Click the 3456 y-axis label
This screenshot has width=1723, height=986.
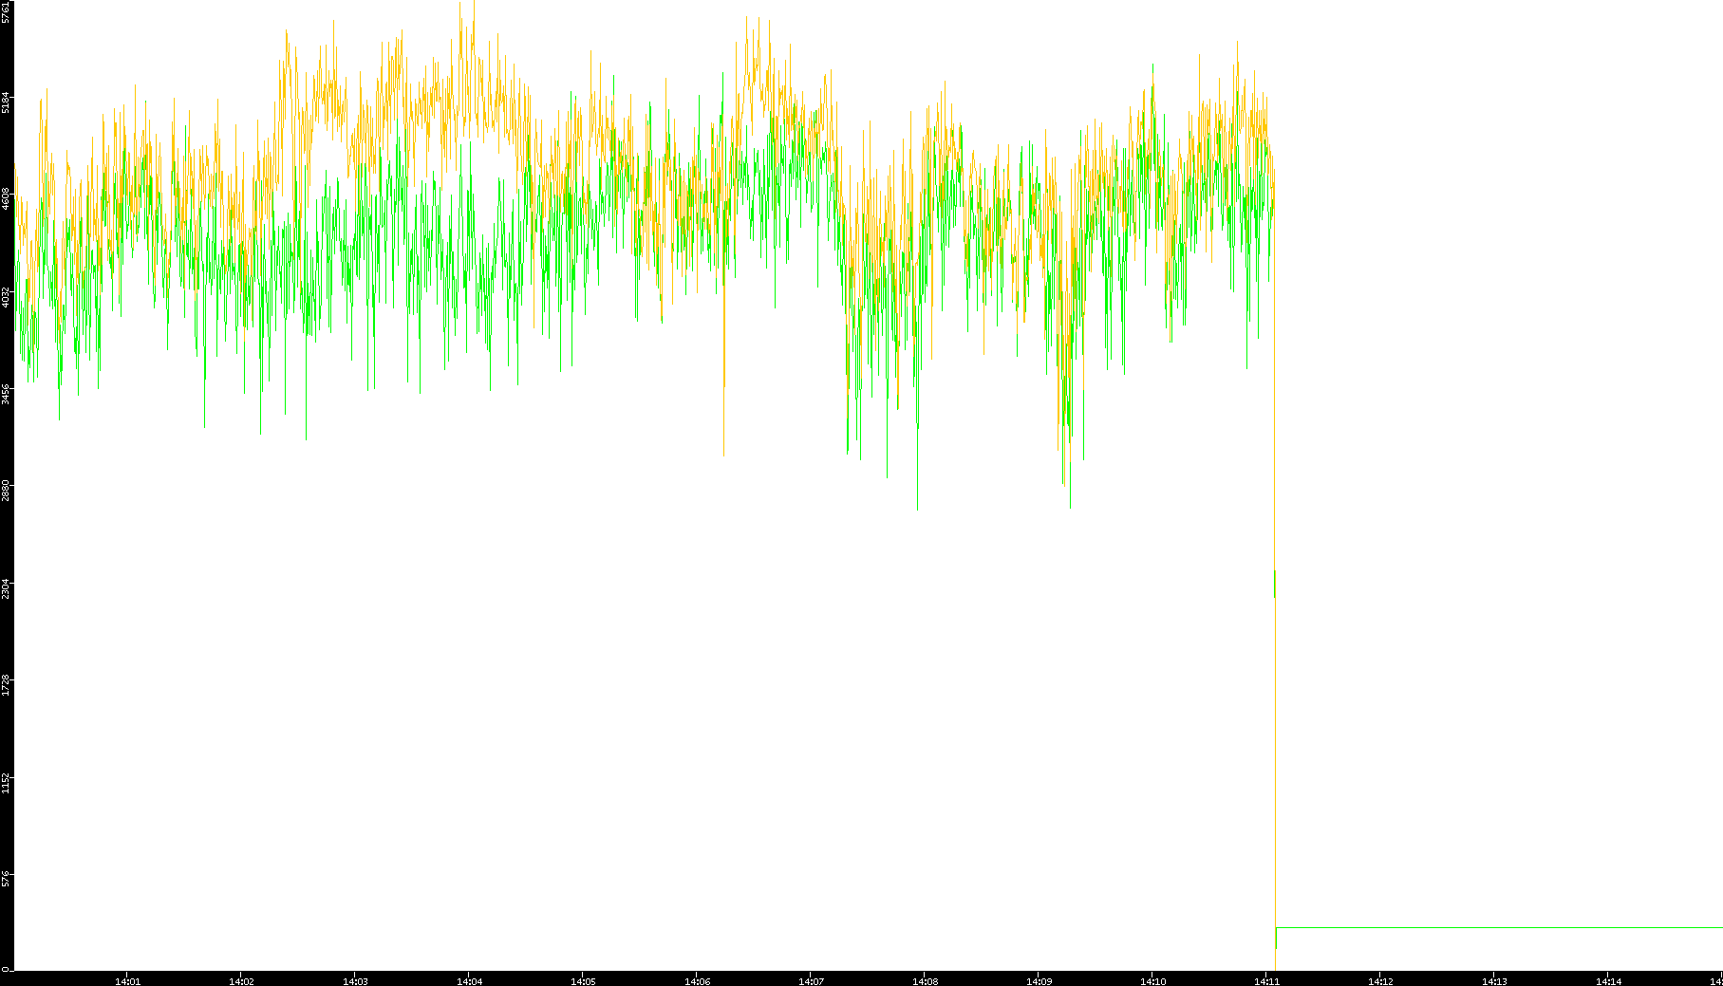7,394
